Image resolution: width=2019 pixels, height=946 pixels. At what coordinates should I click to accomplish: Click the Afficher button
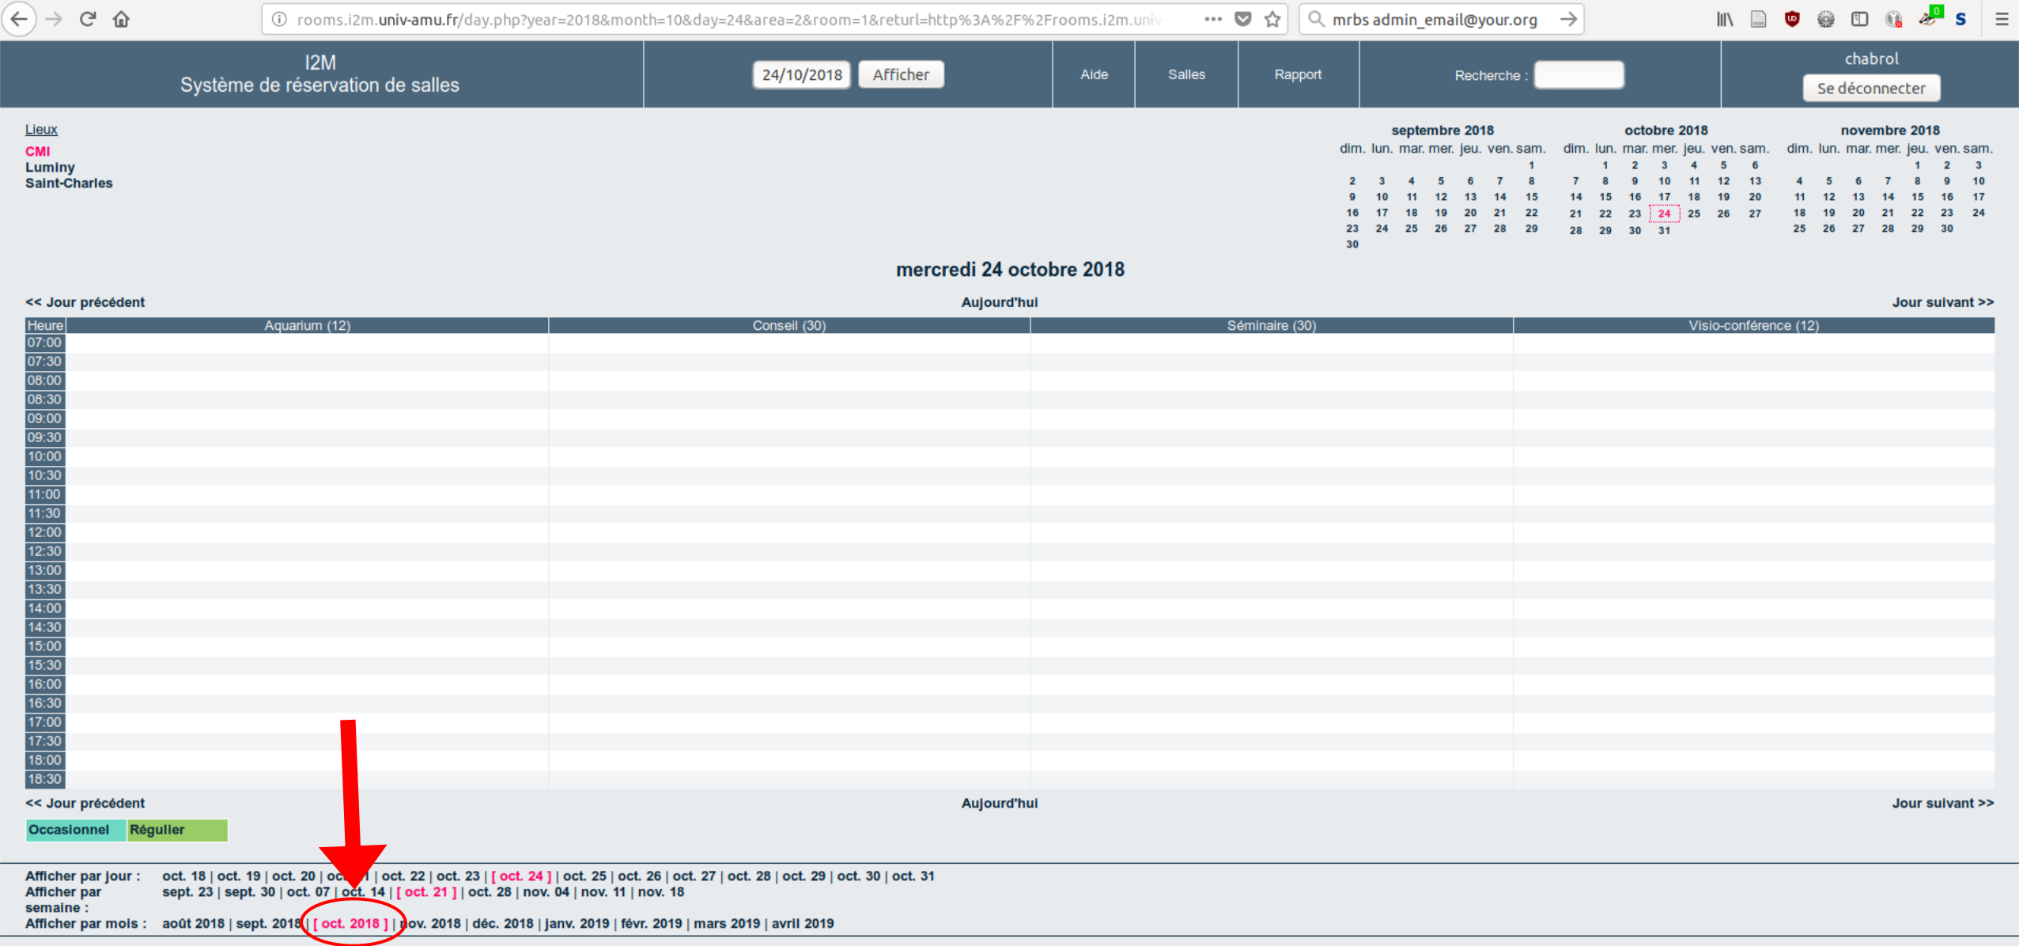pos(901,74)
